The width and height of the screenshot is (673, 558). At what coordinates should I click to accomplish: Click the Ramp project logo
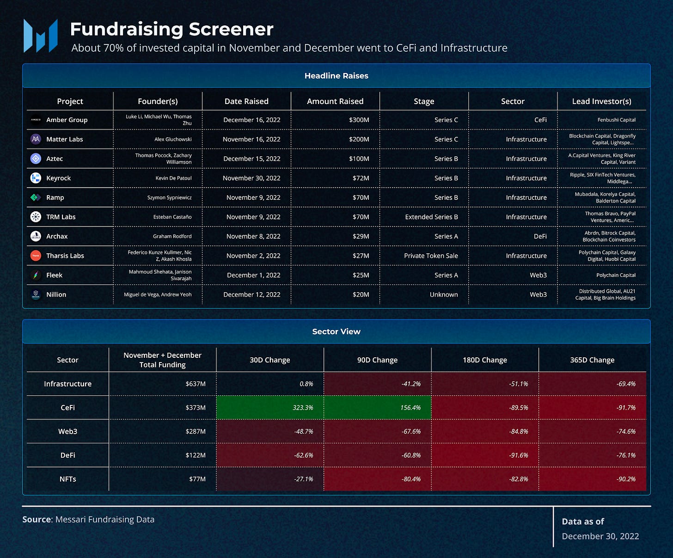(36, 197)
